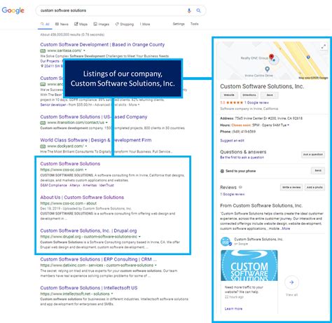Click Learn more in the post card

pos(233,309)
